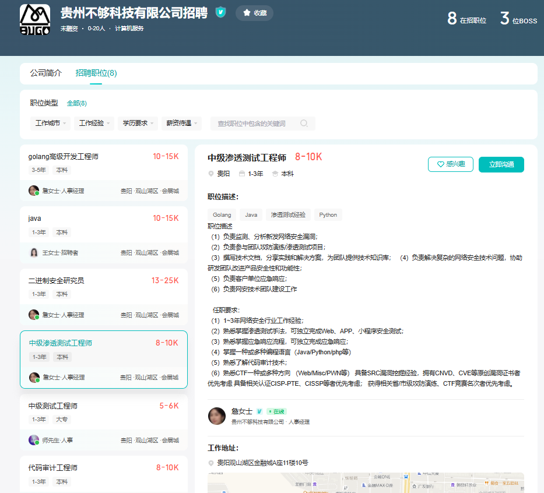Select the 全部(8) job type filter

pyautogui.click(x=77, y=103)
